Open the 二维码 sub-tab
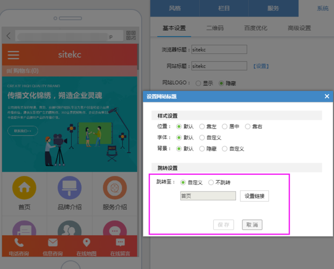The height and width of the screenshot is (269, 334). coord(215,28)
